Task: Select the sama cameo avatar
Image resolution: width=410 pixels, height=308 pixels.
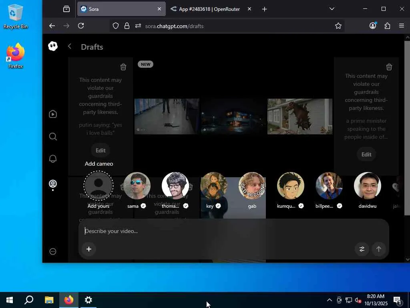Action: pos(137,186)
